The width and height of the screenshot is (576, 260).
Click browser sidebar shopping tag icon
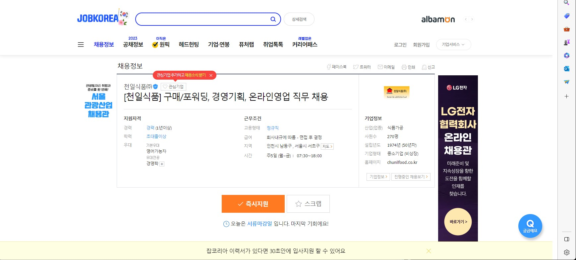(567, 16)
